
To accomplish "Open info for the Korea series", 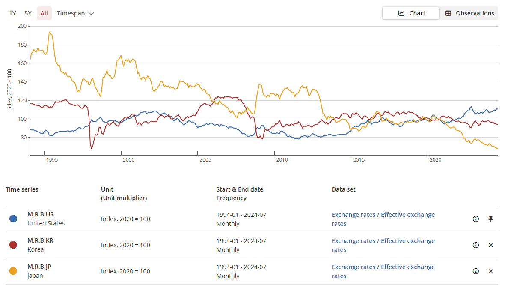I will point(475,245).
